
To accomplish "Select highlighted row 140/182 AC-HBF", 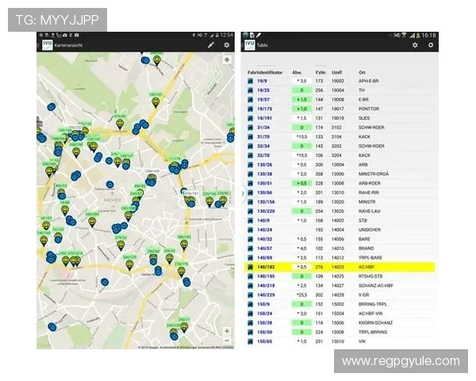I will [x=341, y=267].
